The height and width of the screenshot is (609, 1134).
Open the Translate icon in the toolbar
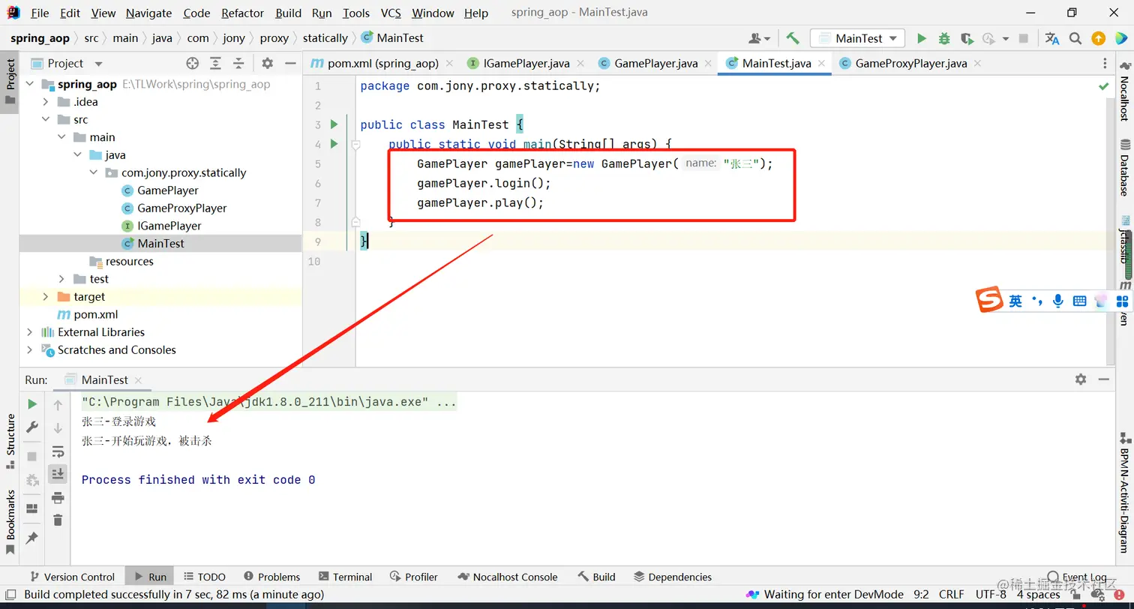pyautogui.click(x=1052, y=38)
